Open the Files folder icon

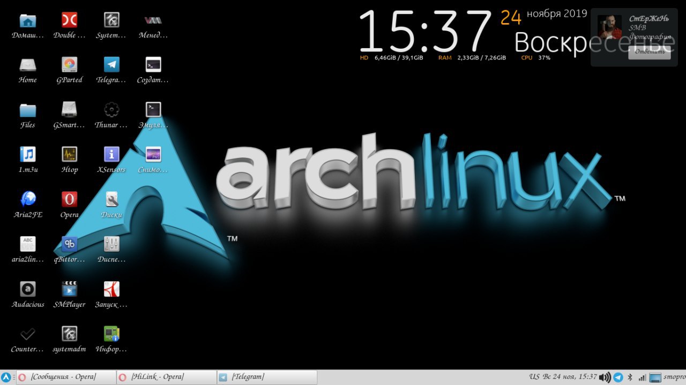(x=28, y=110)
